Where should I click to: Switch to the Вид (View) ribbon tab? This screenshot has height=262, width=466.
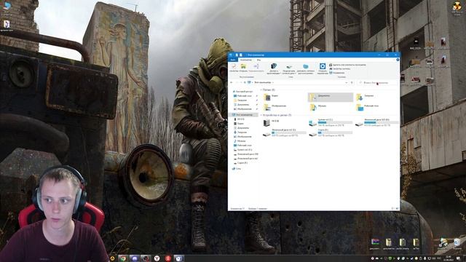(259, 60)
